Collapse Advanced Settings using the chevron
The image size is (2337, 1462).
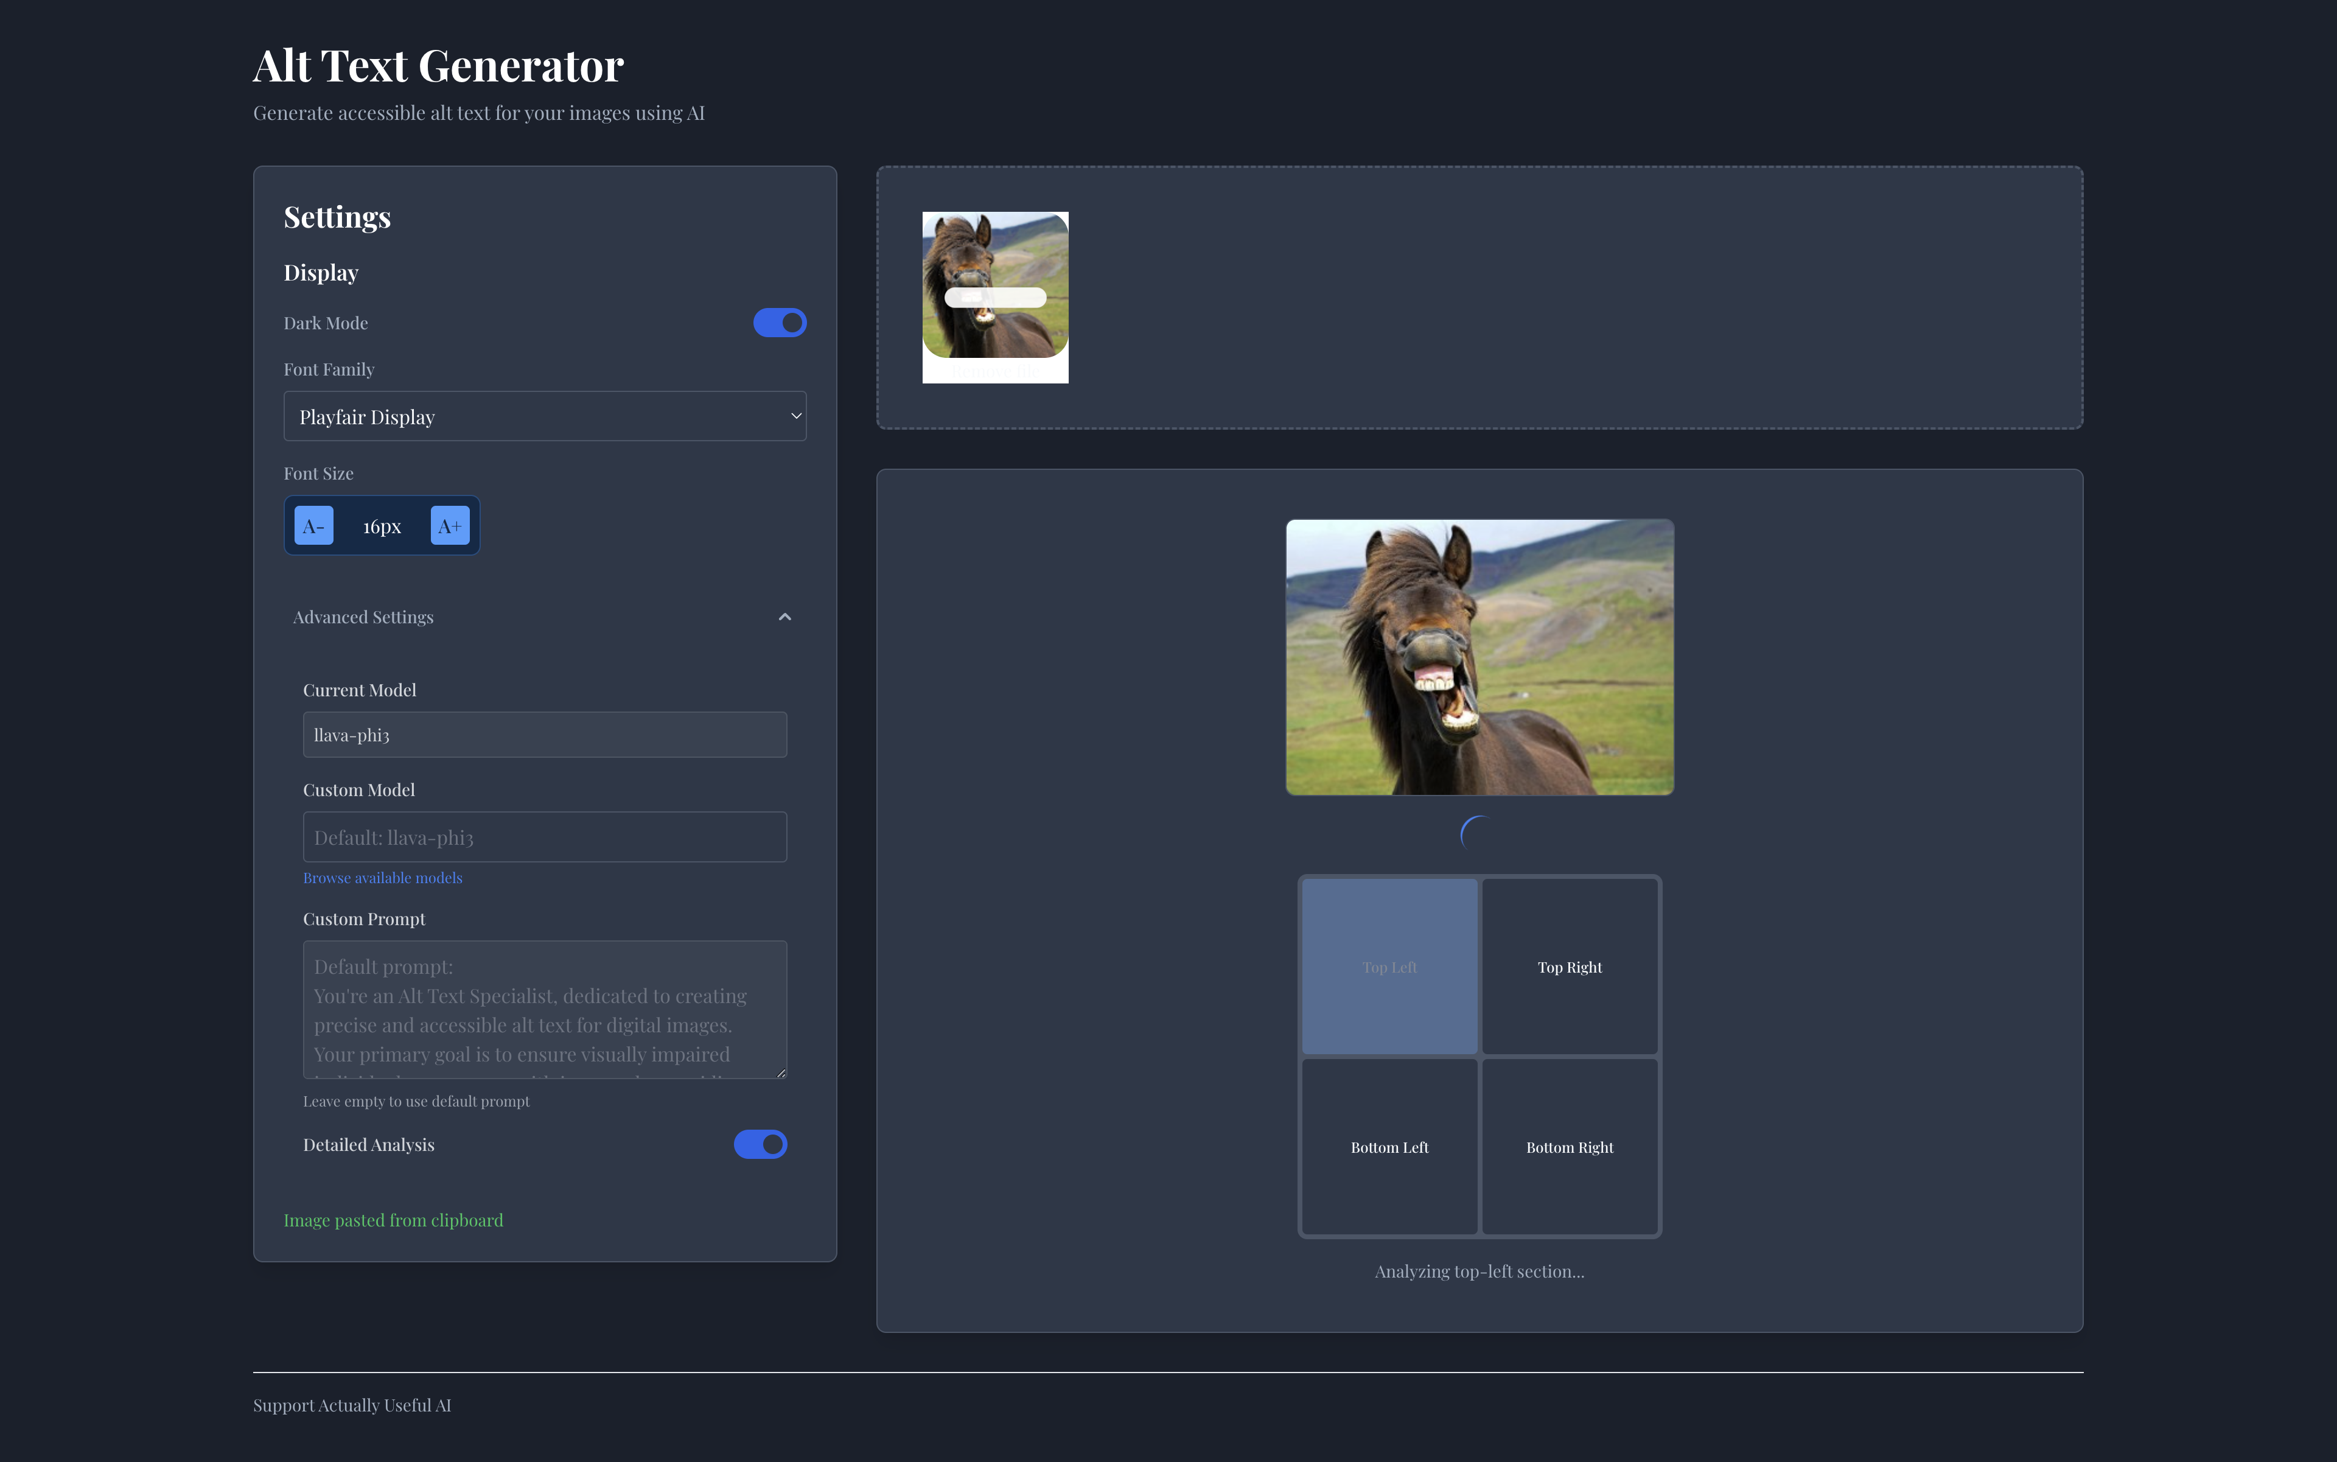[x=784, y=617]
